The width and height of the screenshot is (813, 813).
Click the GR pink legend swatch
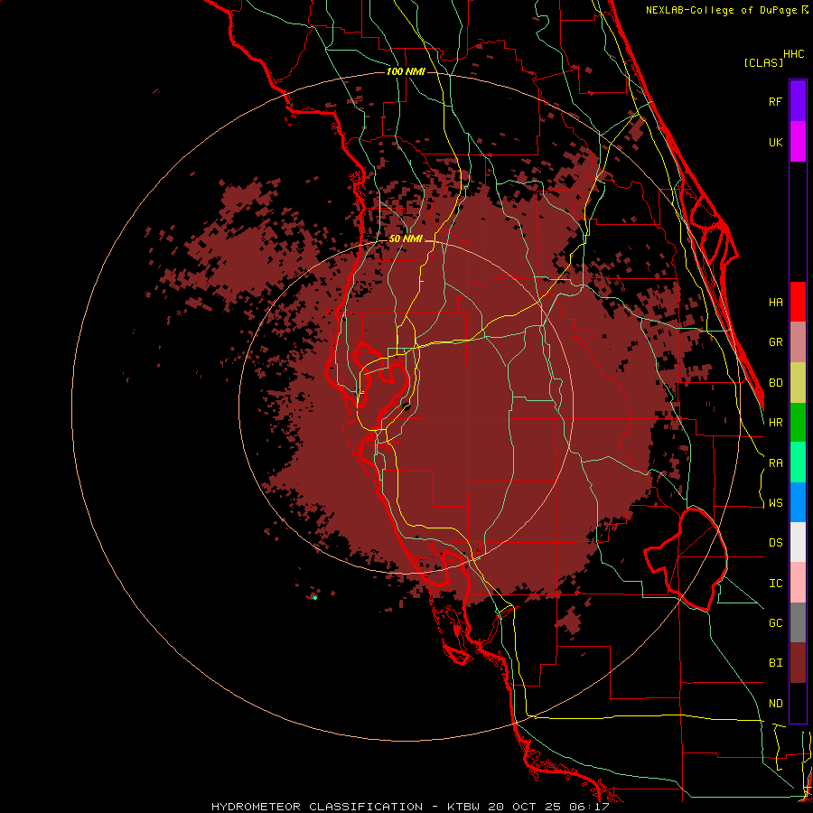[x=798, y=342]
